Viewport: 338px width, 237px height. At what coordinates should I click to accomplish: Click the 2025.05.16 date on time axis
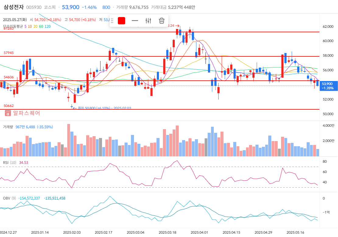click(295, 232)
